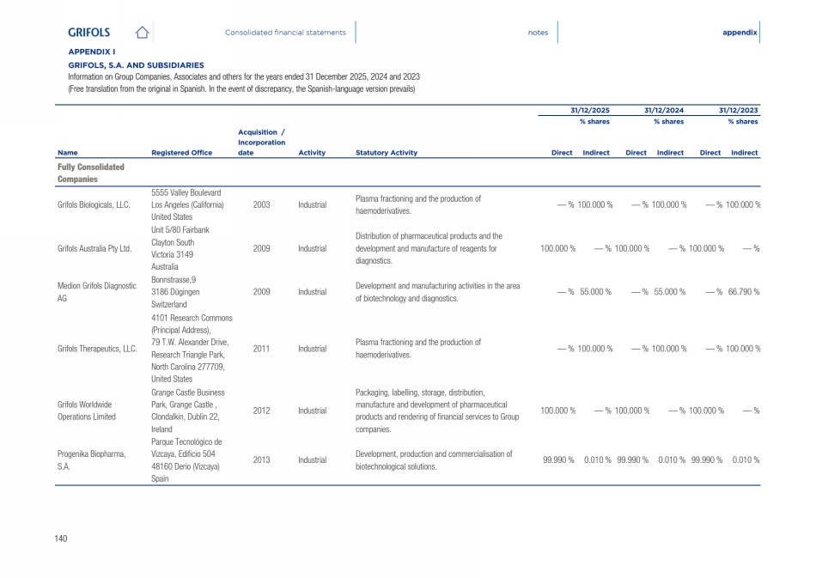Click the Fully Consolidated Companies section label
The height and width of the screenshot is (578, 816).
click(x=91, y=173)
